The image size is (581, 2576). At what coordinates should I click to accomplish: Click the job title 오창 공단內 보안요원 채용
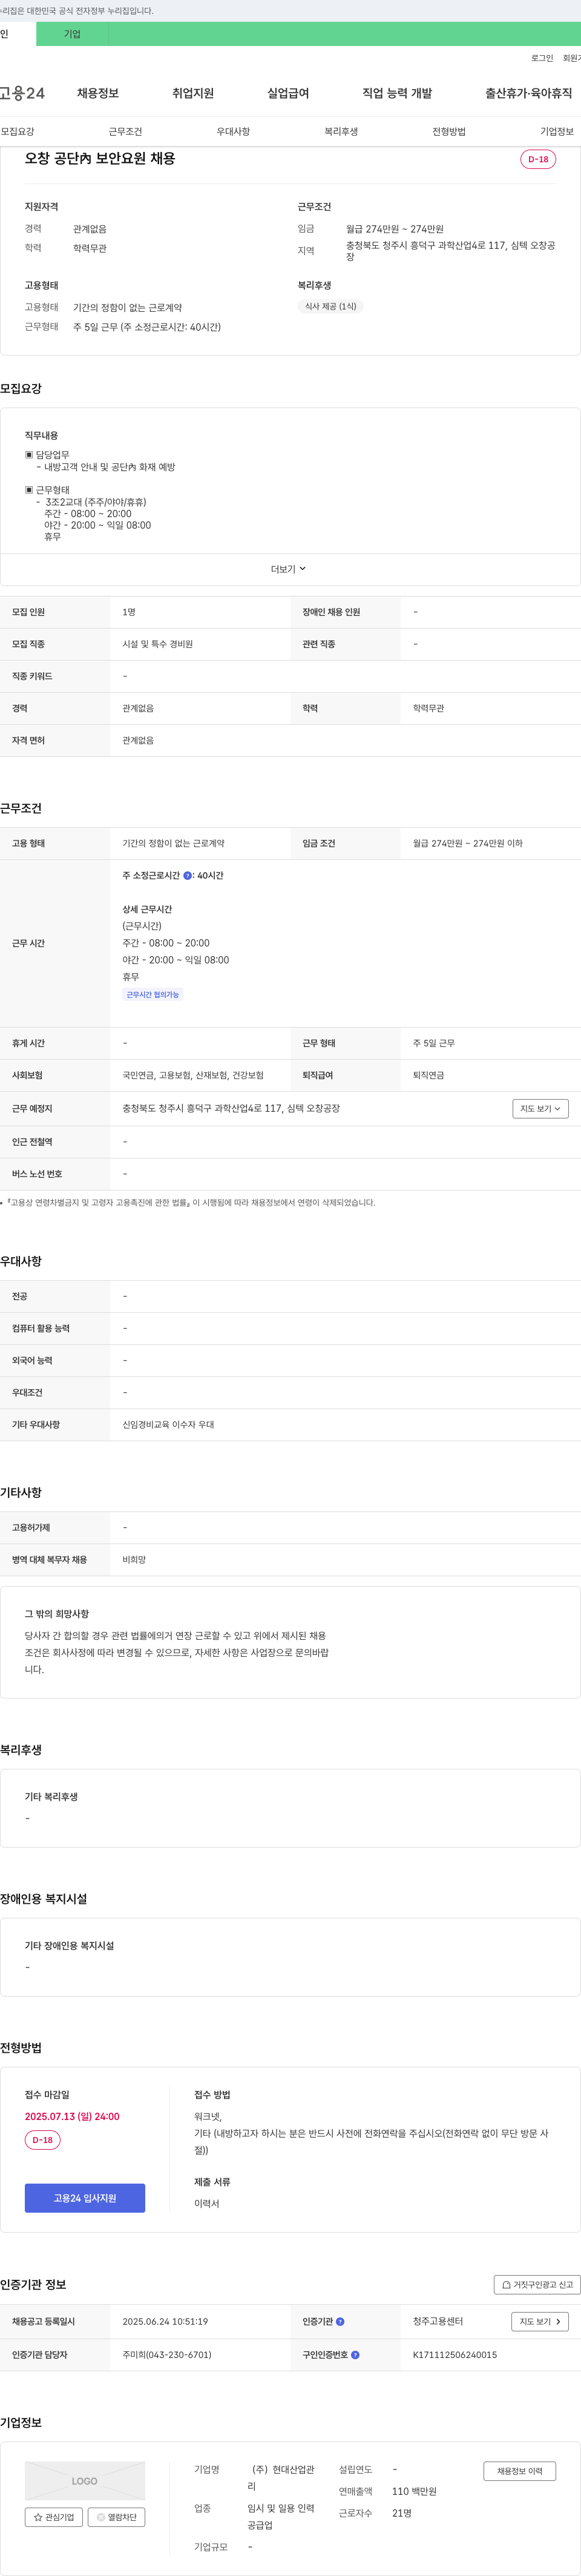pyautogui.click(x=100, y=158)
